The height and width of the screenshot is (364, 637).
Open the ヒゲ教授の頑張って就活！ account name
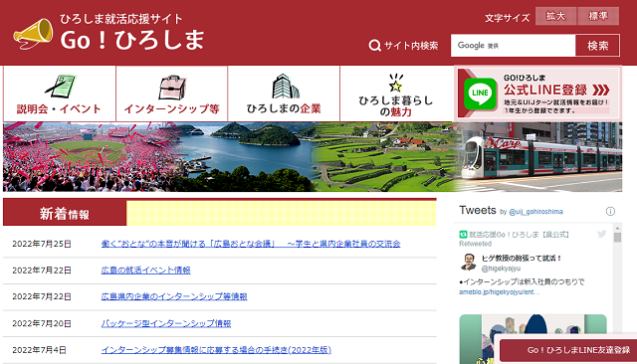tap(522, 259)
